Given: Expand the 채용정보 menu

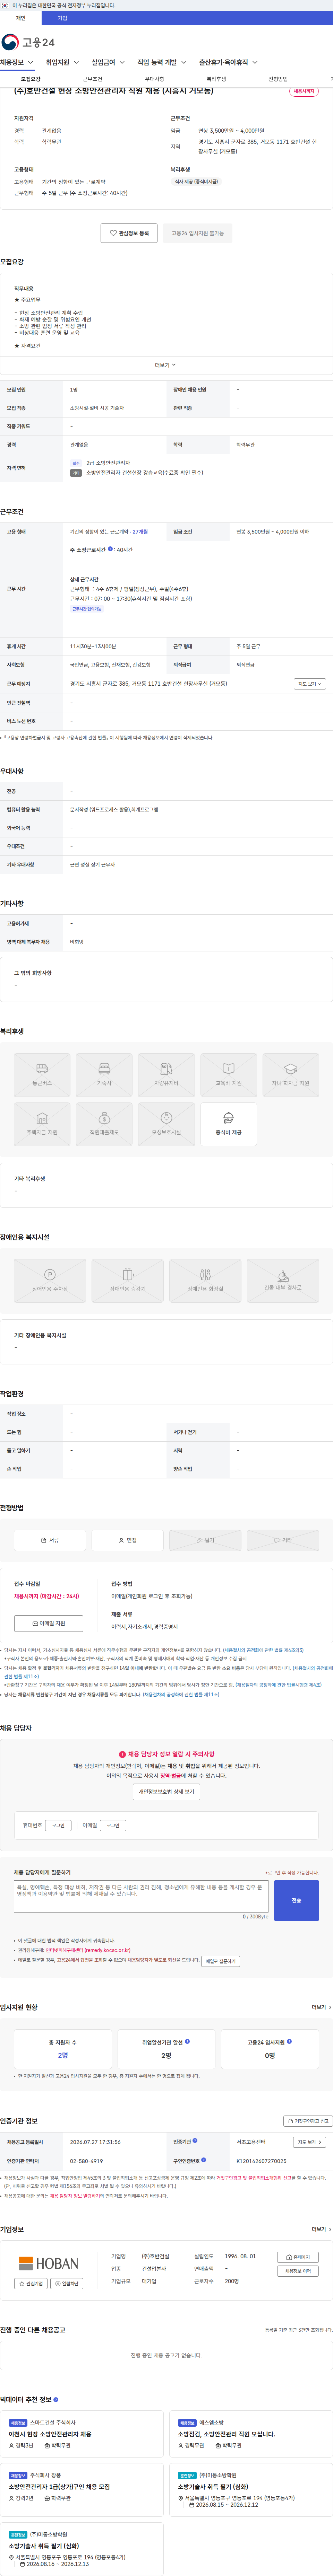Looking at the screenshot, I should [17, 62].
